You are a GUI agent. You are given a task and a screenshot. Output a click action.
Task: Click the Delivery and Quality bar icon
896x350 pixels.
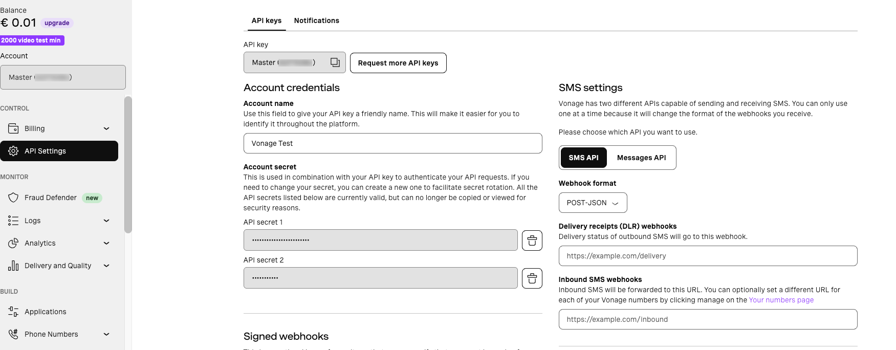pos(13,266)
